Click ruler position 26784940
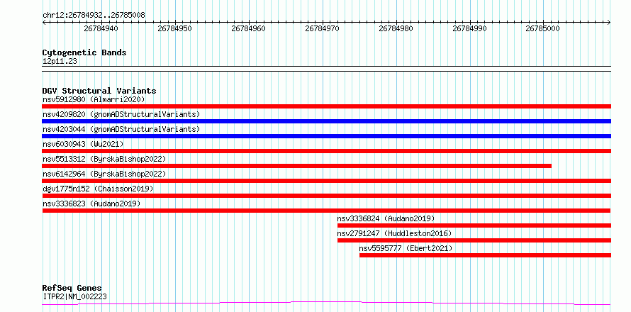The image size is (631, 312). (x=101, y=28)
